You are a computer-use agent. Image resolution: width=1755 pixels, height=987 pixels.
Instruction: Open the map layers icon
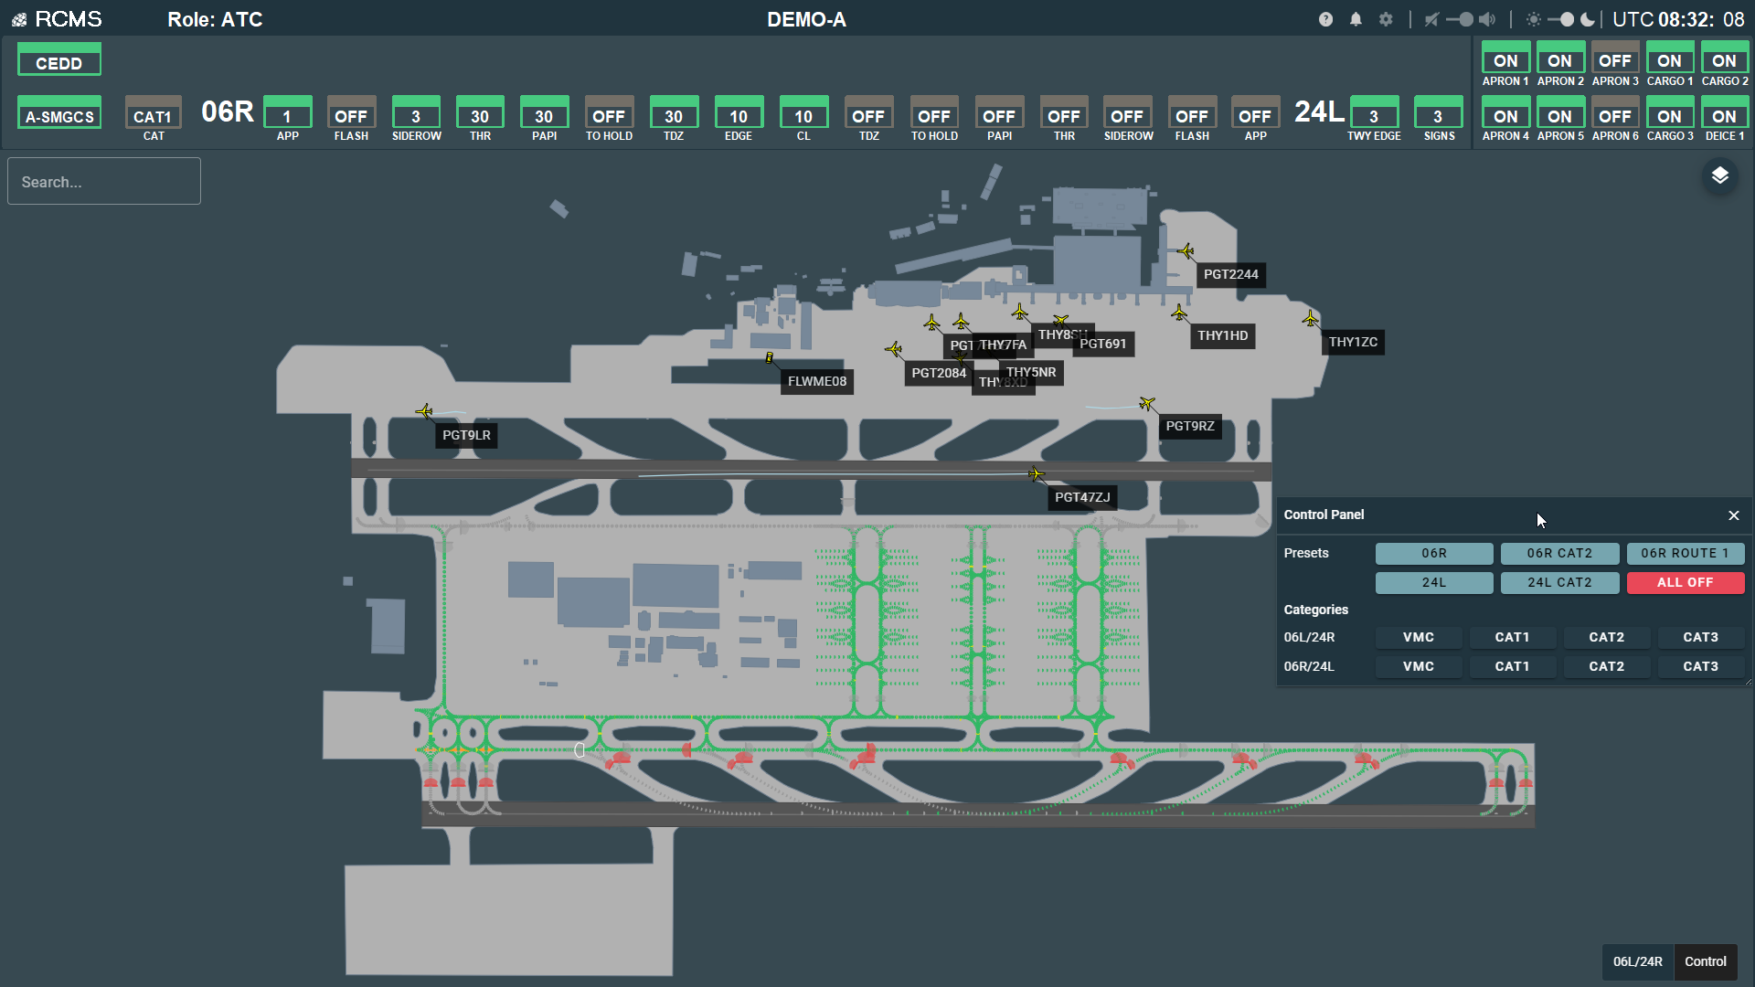point(1719,175)
